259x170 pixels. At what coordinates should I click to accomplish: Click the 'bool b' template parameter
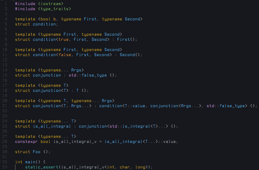tap(48, 19)
